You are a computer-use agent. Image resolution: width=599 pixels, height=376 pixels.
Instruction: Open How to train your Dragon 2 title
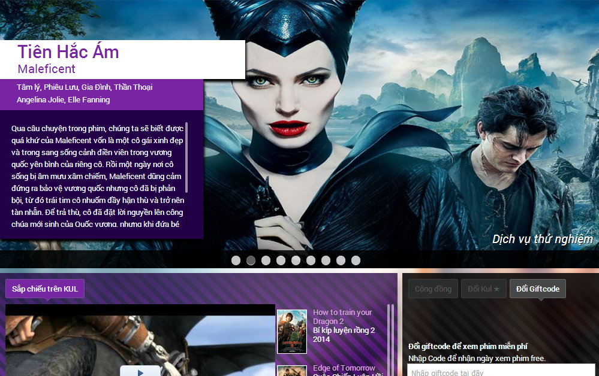click(342, 317)
